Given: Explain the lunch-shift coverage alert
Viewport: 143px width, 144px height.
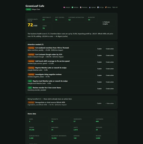Looking at the screenshot, I should 99,62.
